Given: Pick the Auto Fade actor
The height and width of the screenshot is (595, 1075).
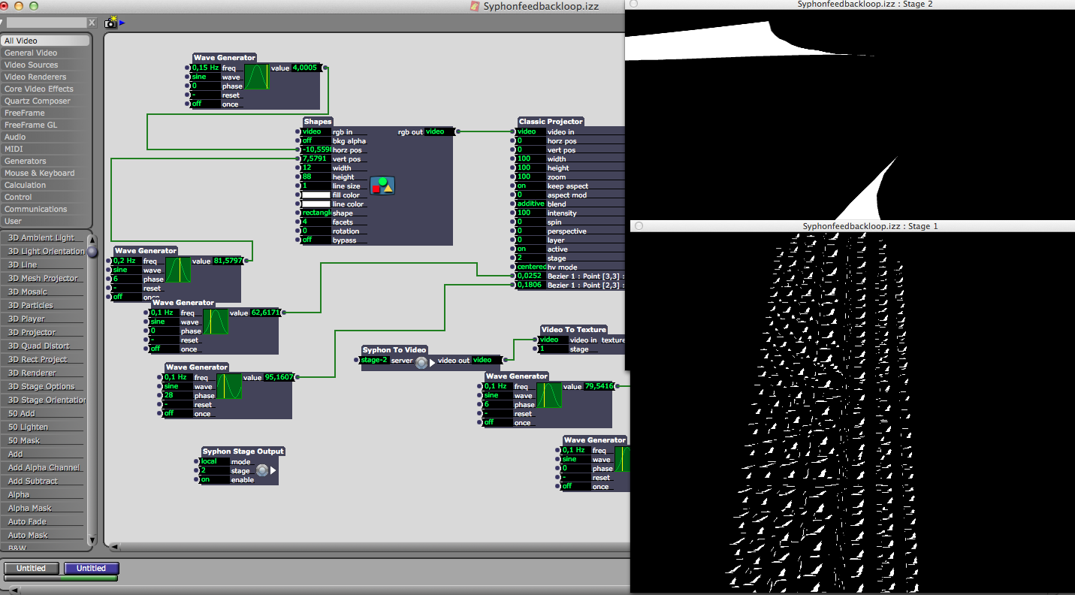Looking at the screenshot, I should [44, 522].
